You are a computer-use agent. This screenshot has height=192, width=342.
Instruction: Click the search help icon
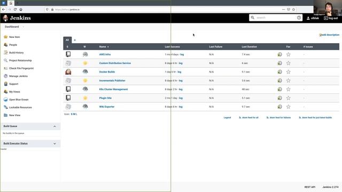(299, 18)
